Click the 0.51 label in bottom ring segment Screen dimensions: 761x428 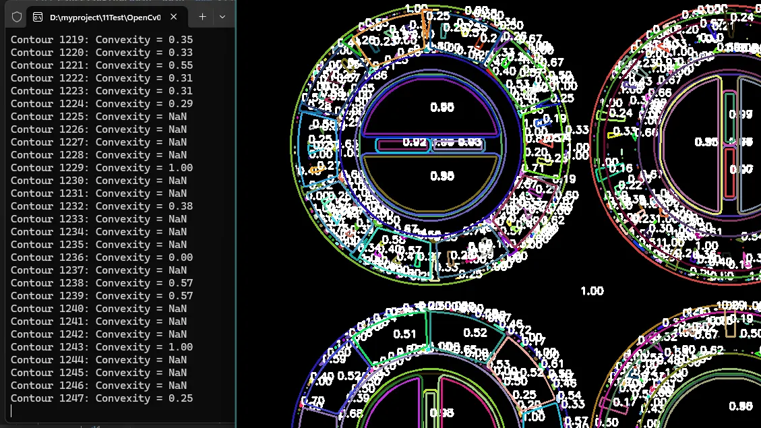[404, 334]
